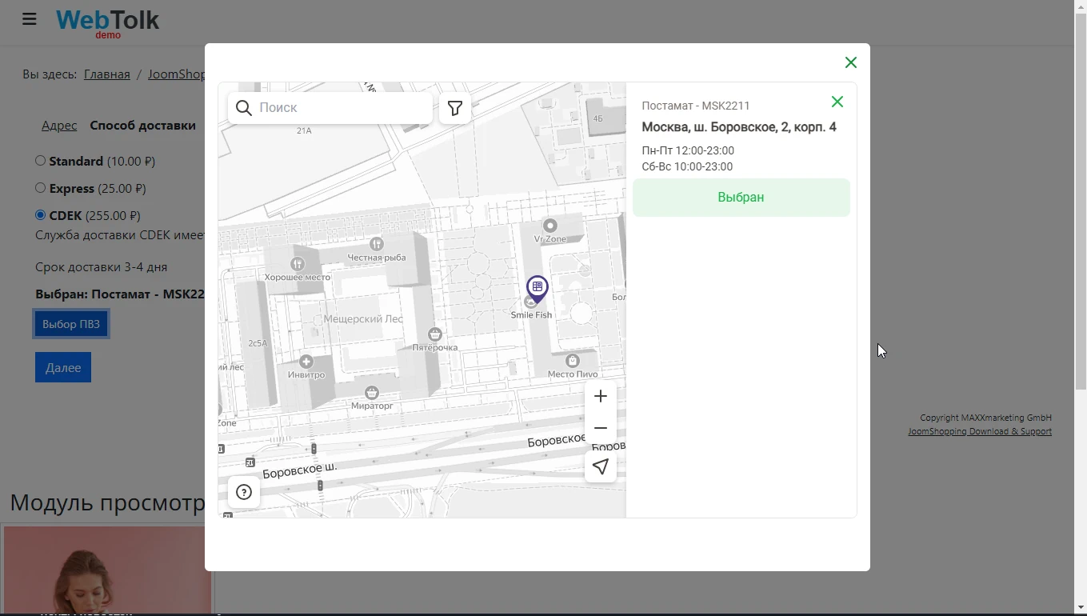Image resolution: width=1087 pixels, height=616 pixels.
Task: Zoom out the map with minus
Action: pos(601,428)
